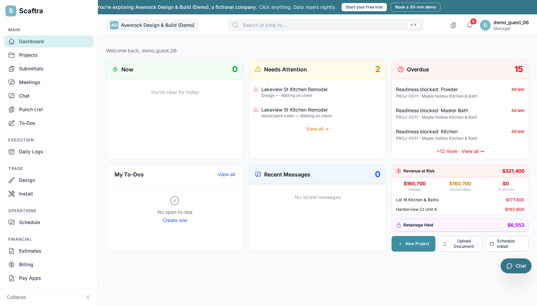This screenshot has height=306, width=537.
Task: Open the clipboard icon in top bar
Action: click(453, 25)
